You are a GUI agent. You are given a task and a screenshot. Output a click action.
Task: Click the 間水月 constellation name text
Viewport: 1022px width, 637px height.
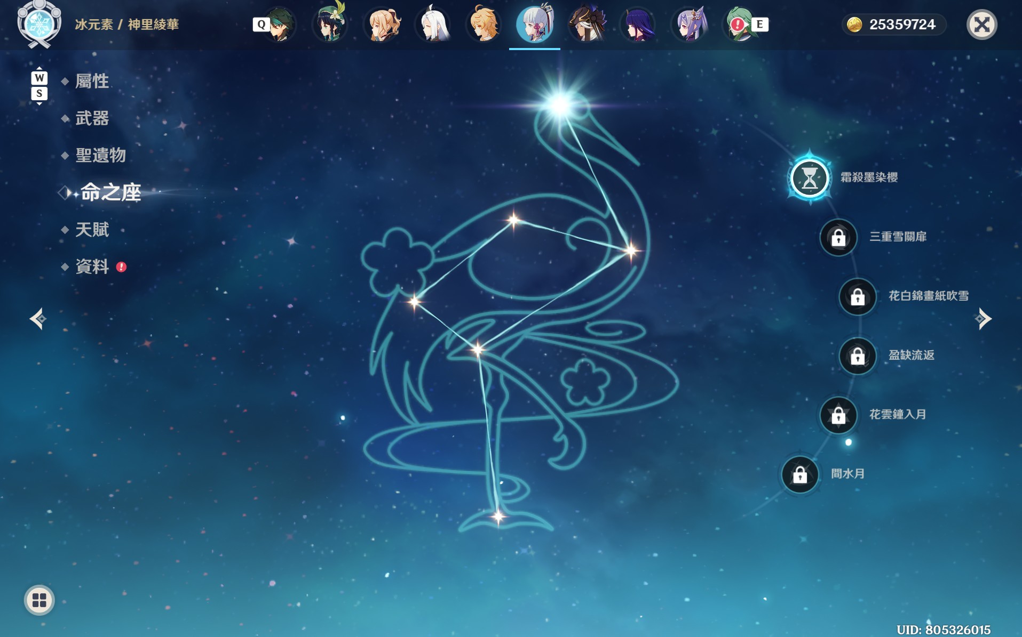848,473
